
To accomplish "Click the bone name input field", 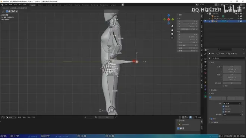I will (228, 58).
